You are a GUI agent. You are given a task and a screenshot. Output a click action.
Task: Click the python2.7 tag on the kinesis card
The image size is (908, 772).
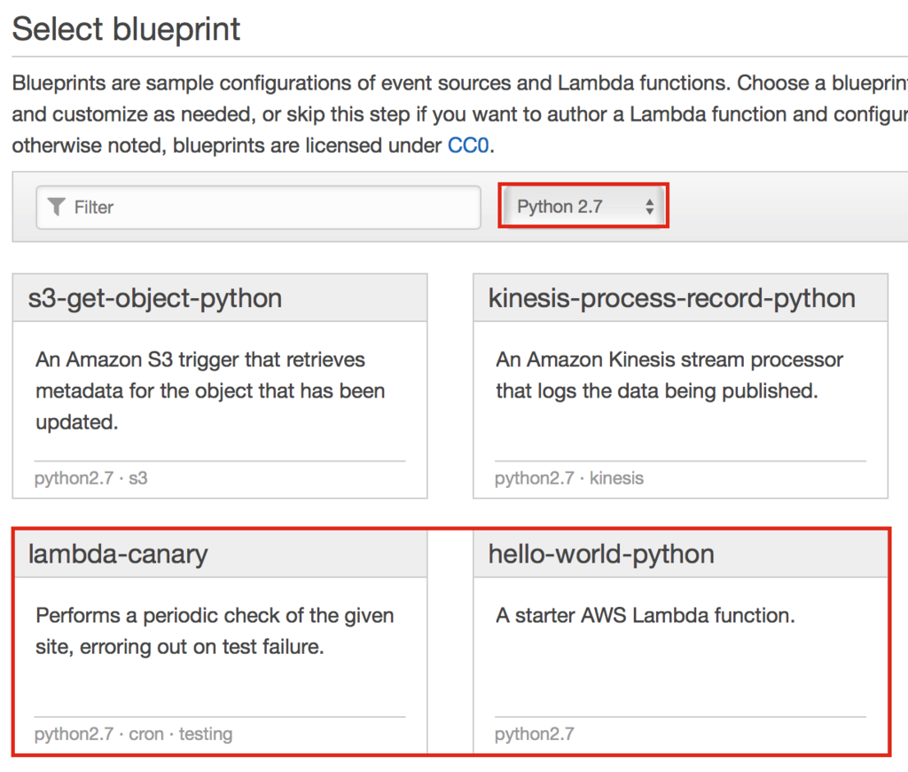(535, 478)
